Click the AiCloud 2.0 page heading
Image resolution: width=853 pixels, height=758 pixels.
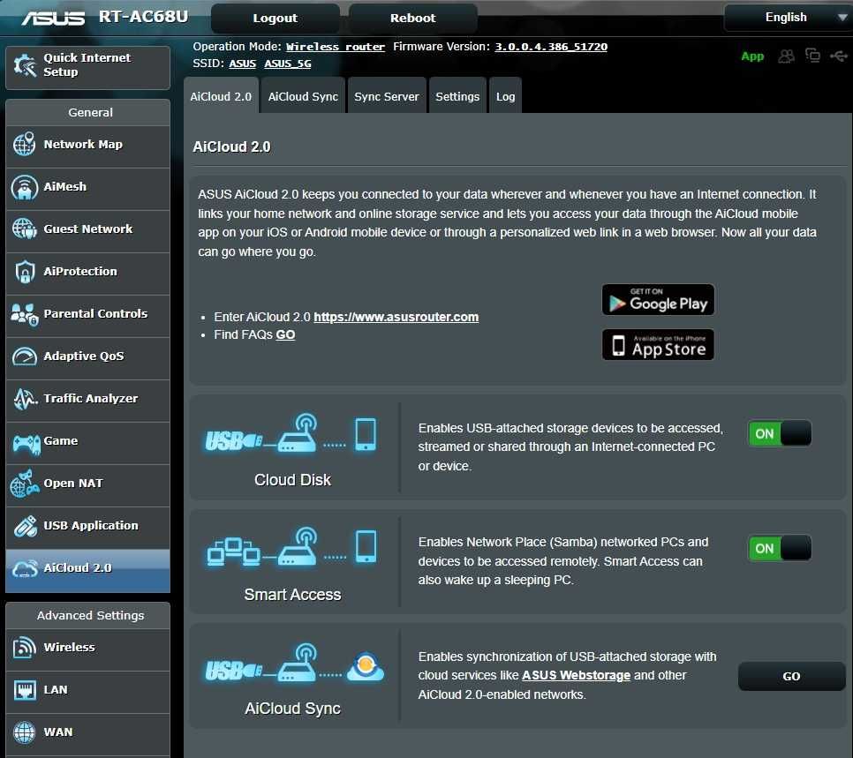tap(231, 146)
